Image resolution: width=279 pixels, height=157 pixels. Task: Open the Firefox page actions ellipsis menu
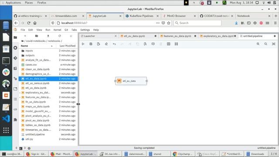[x=158, y=23]
